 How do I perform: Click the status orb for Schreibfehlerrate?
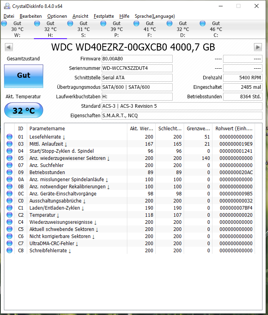click(9, 250)
